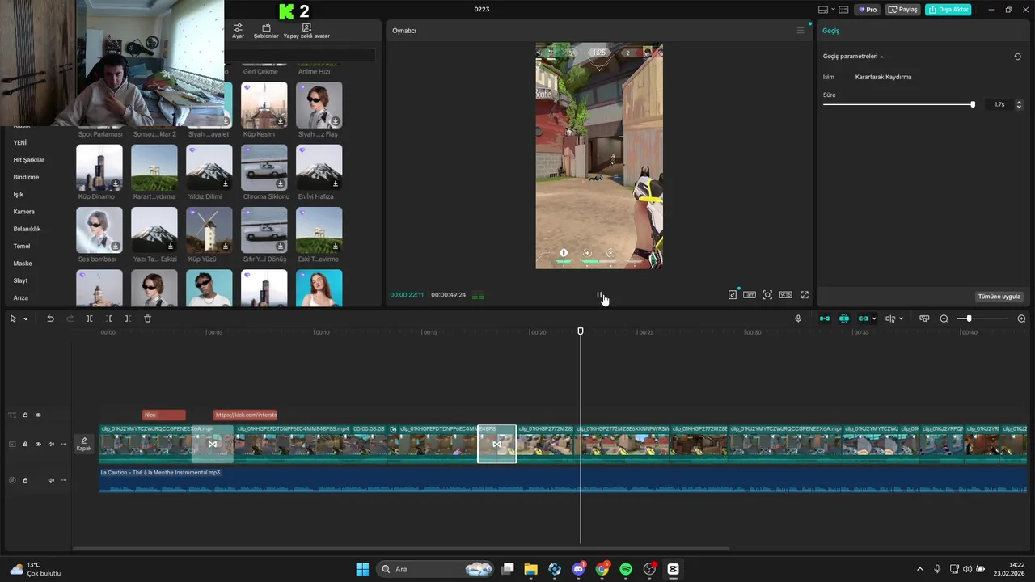
Task: Open the Ayar tab icon
Action: pos(238,31)
